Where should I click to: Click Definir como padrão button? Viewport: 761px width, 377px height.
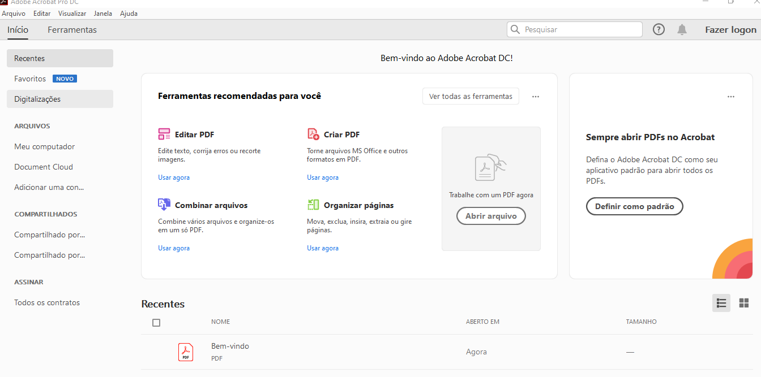pos(634,206)
